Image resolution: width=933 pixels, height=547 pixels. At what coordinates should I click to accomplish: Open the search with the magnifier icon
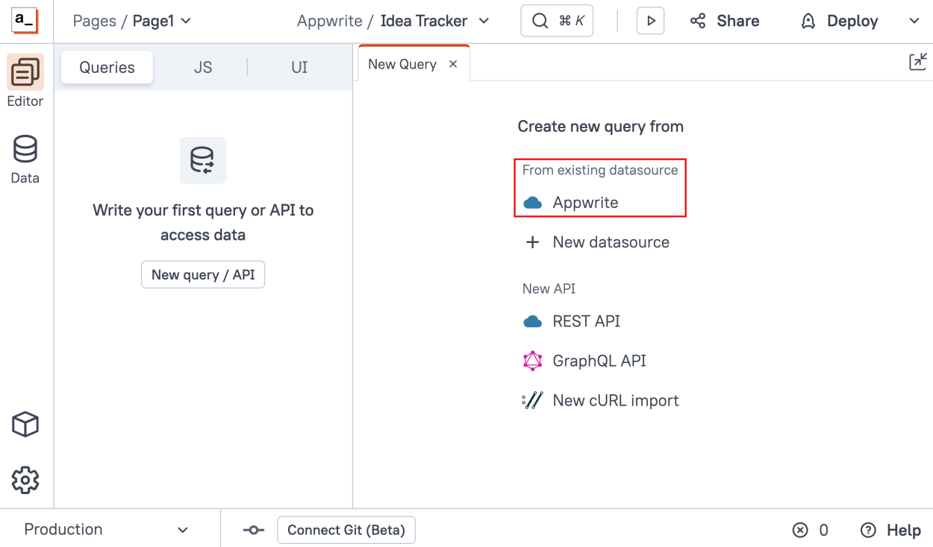(556, 20)
